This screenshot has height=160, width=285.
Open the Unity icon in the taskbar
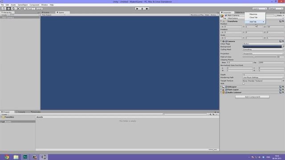pos(44,157)
